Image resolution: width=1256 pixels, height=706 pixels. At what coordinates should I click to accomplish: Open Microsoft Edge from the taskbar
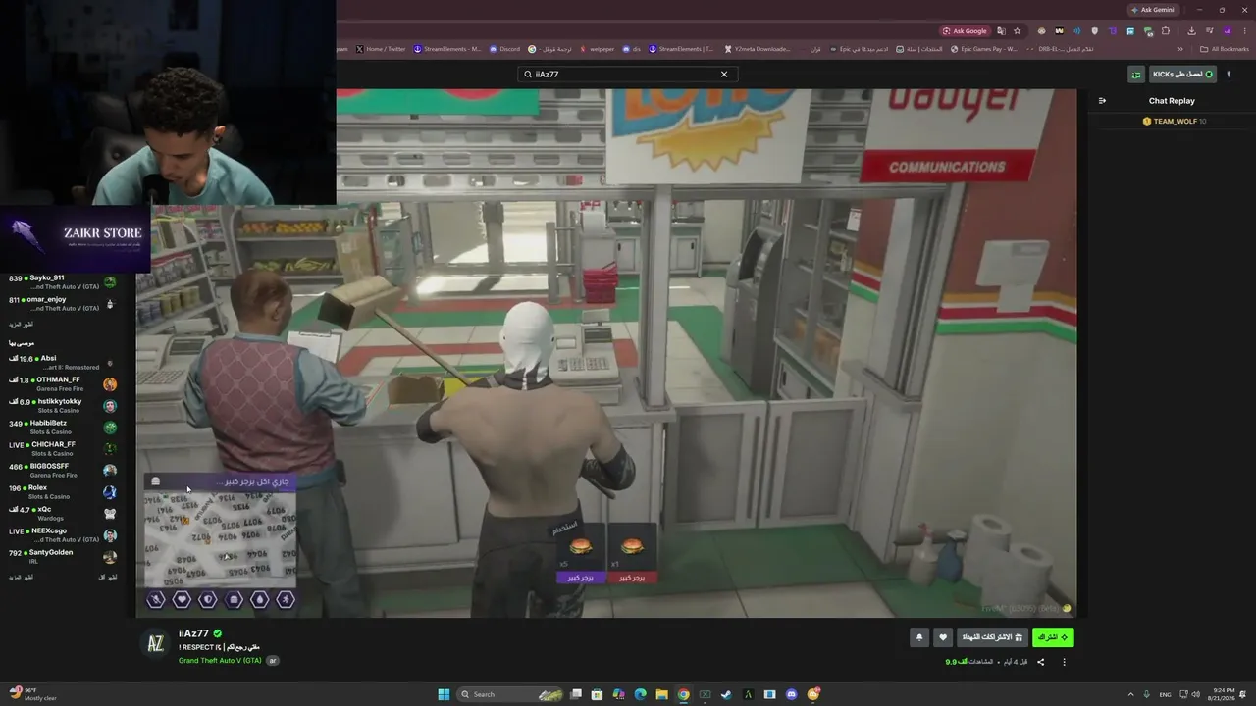coord(640,694)
